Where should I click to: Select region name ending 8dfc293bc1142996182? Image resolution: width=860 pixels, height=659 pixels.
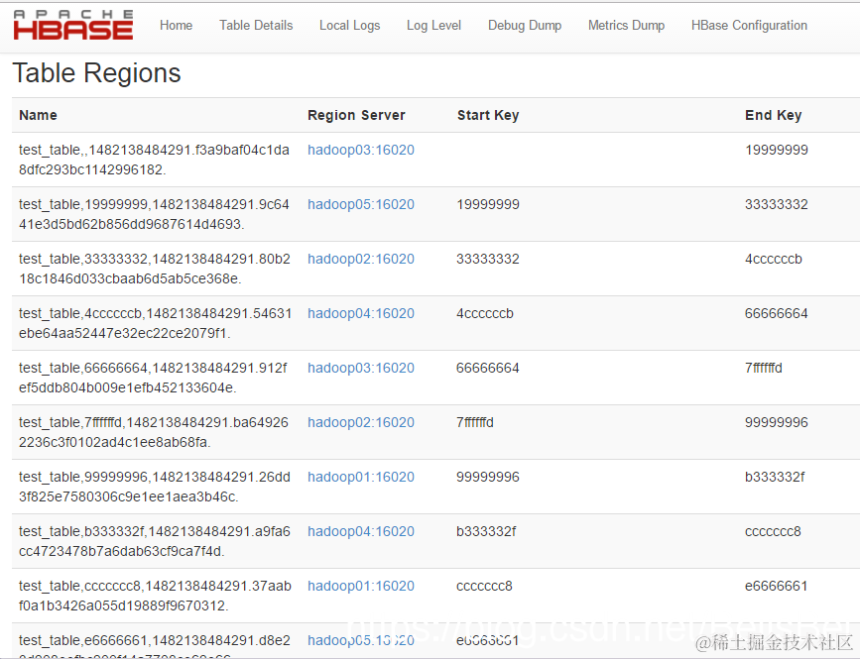pyautogui.click(x=154, y=160)
